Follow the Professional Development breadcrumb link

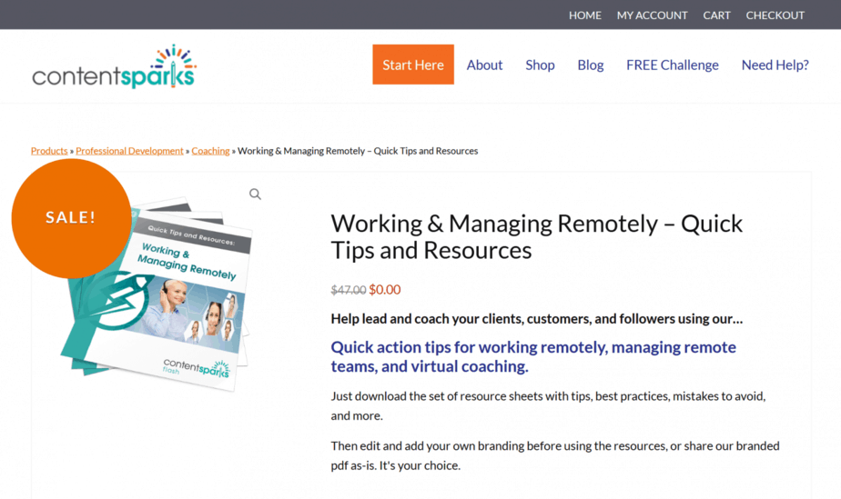129,151
